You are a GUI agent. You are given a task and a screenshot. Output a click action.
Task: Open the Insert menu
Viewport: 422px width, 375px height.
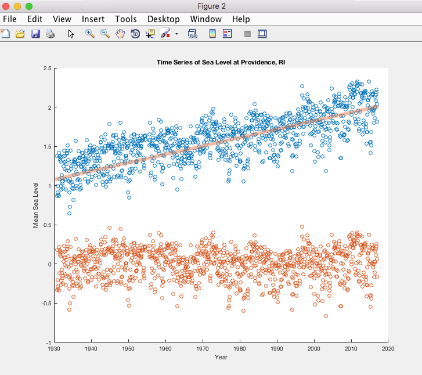click(x=93, y=19)
